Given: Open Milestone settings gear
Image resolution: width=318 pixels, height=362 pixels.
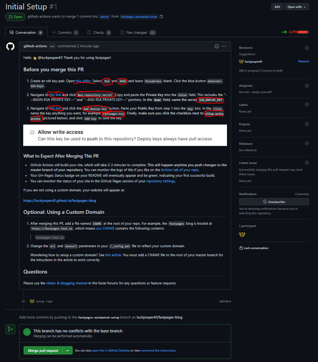Looking at the screenshot, I should pyautogui.click(x=307, y=143).
